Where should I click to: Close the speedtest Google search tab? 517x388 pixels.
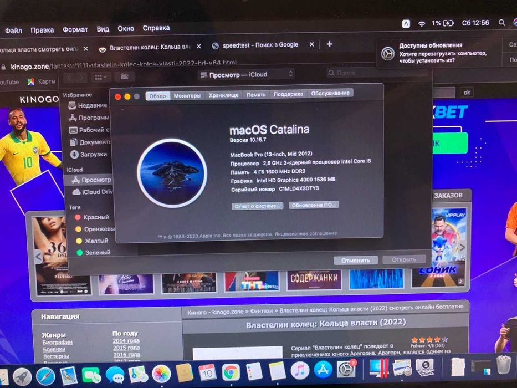coord(311,44)
